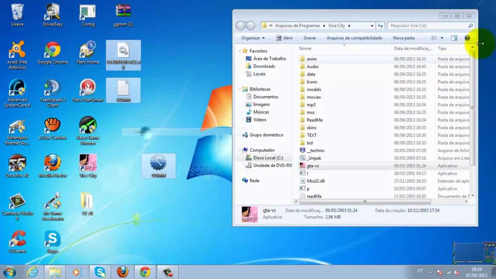Click Abrir in the Explorer toolbar
This screenshot has height=279, width=496.
click(x=284, y=38)
